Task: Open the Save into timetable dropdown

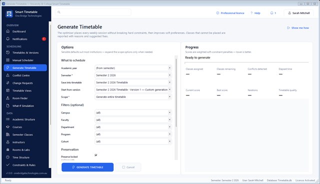Action: point(133,82)
